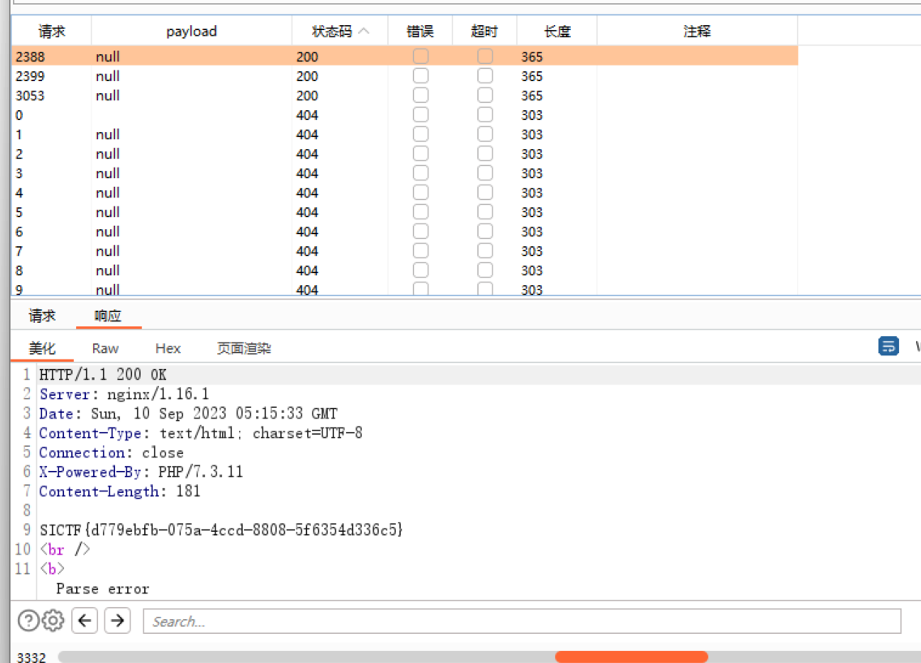
Task: Open the page render tab
Action: tap(244, 348)
